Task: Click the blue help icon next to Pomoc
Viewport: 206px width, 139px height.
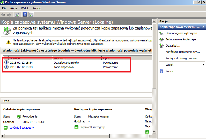Action: pos(161,71)
